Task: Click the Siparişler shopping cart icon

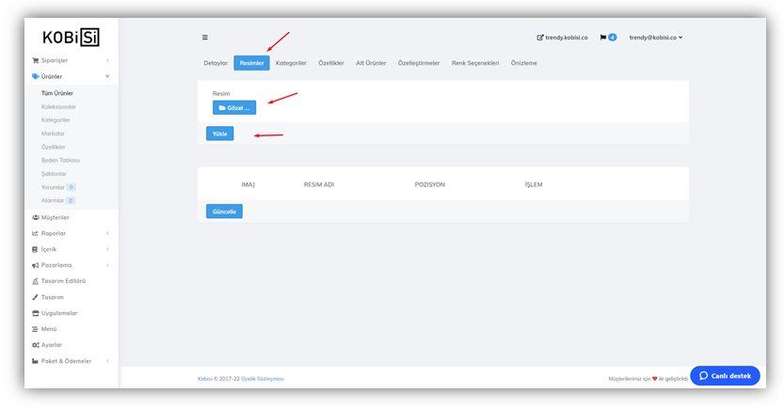Action: [x=36, y=60]
